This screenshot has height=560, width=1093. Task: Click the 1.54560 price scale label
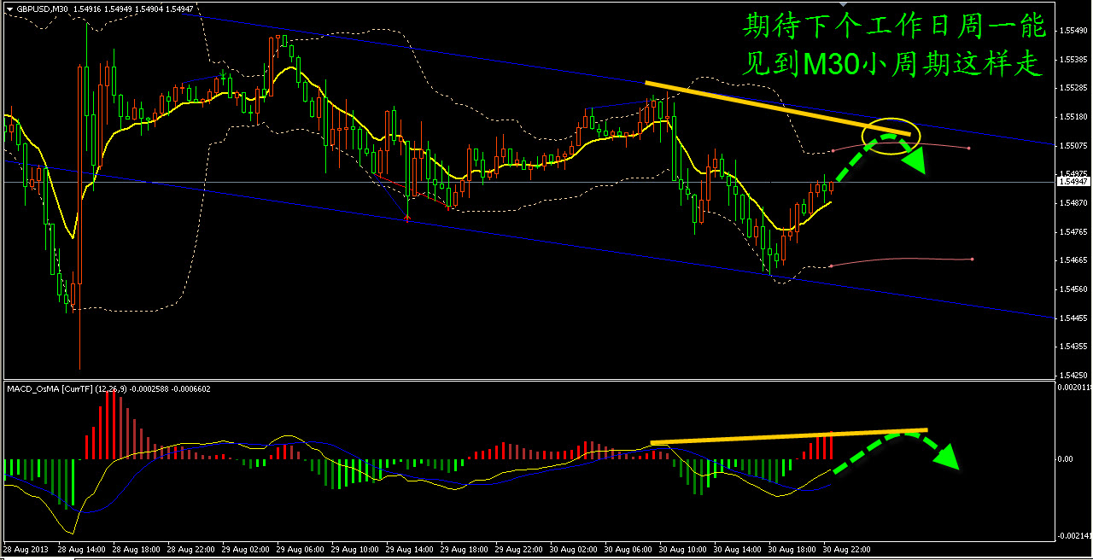click(1073, 289)
